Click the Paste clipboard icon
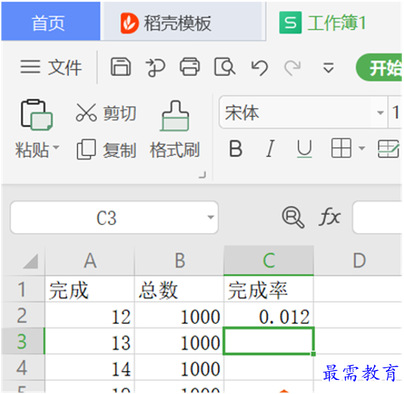The width and height of the screenshot is (404, 394). [x=37, y=114]
